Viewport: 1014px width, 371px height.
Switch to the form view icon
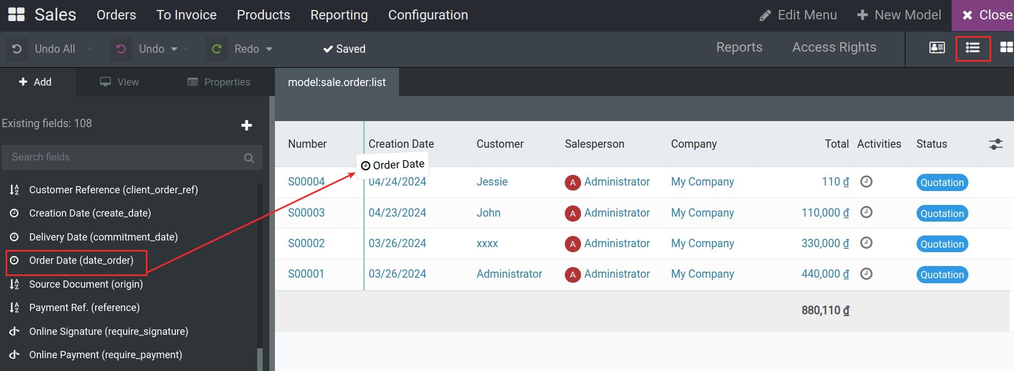pyautogui.click(x=937, y=48)
